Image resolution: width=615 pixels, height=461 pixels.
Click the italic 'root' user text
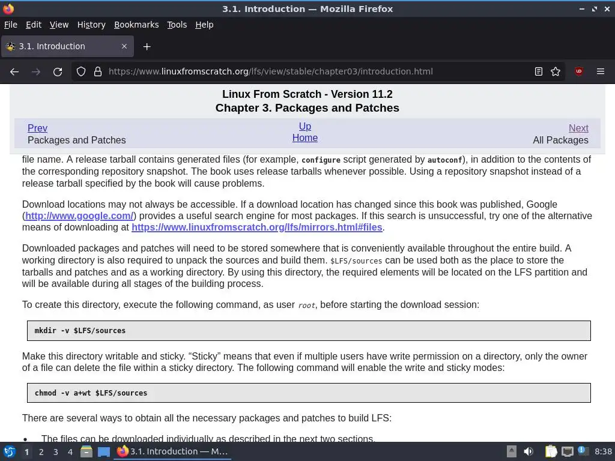pyautogui.click(x=307, y=306)
